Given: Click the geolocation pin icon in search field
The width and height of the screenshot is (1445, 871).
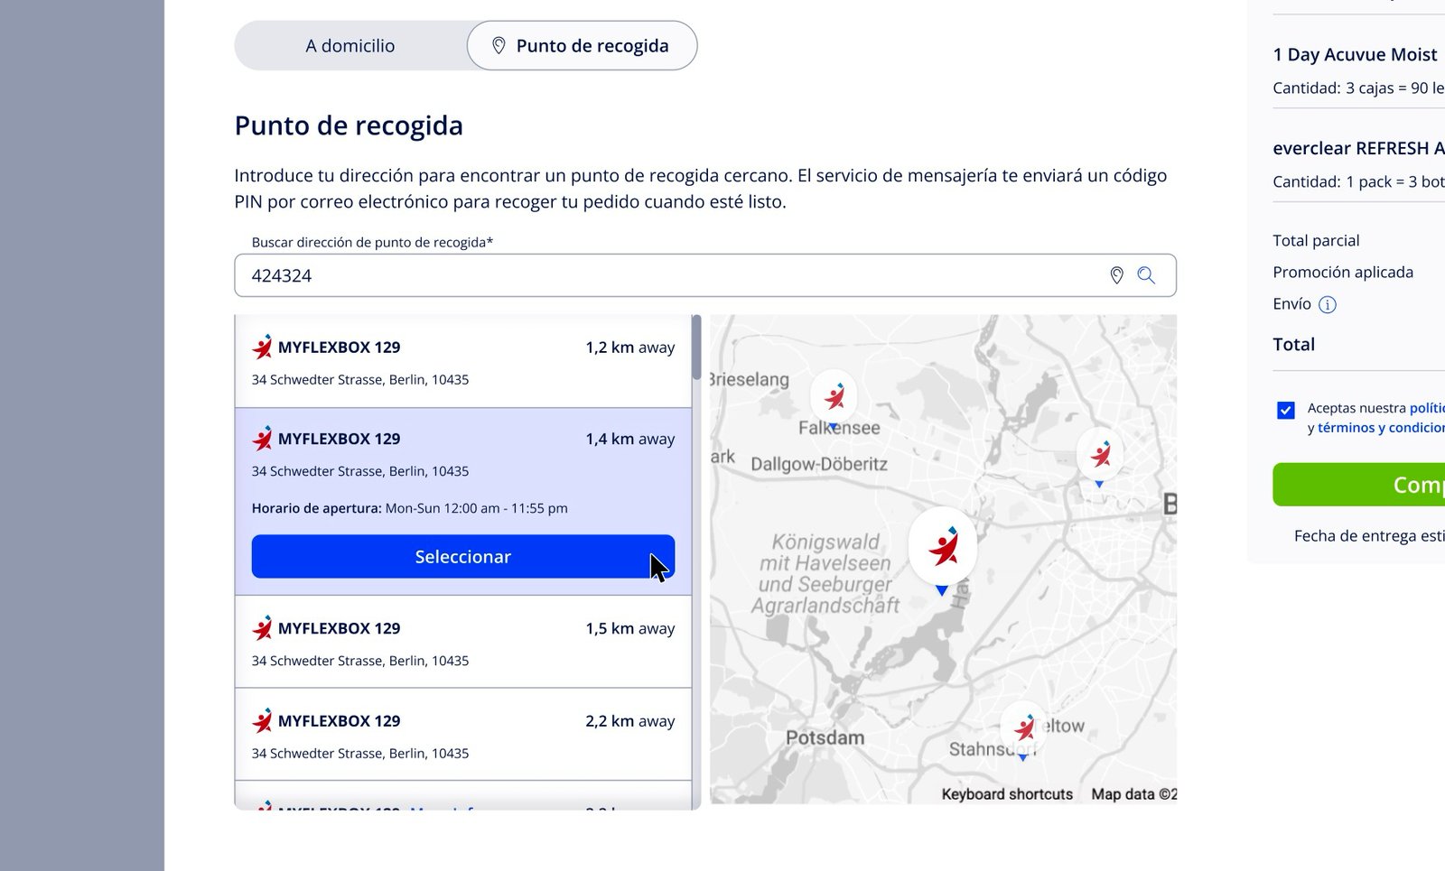Looking at the screenshot, I should [x=1116, y=275].
